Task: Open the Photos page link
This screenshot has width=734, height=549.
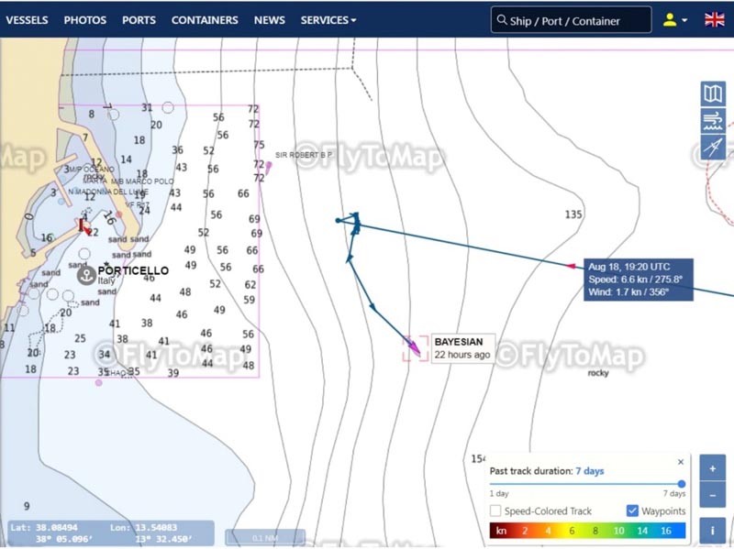Action: 84,20
